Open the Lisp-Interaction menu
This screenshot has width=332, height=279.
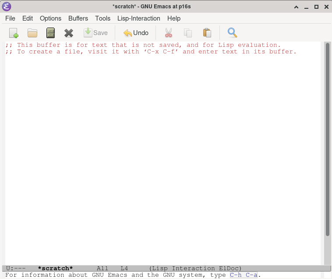139,18
